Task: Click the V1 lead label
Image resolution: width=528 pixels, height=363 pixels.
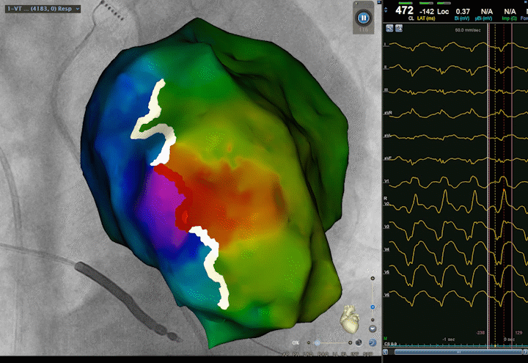Action: coord(386,181)
